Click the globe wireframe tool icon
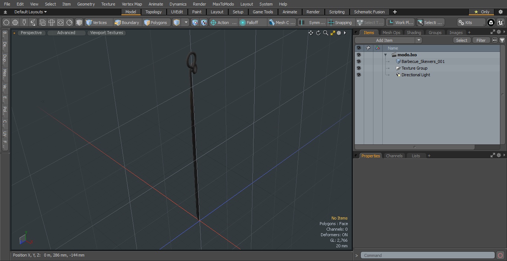This screenshot has height=261, width=507. [x=15, y=23]
